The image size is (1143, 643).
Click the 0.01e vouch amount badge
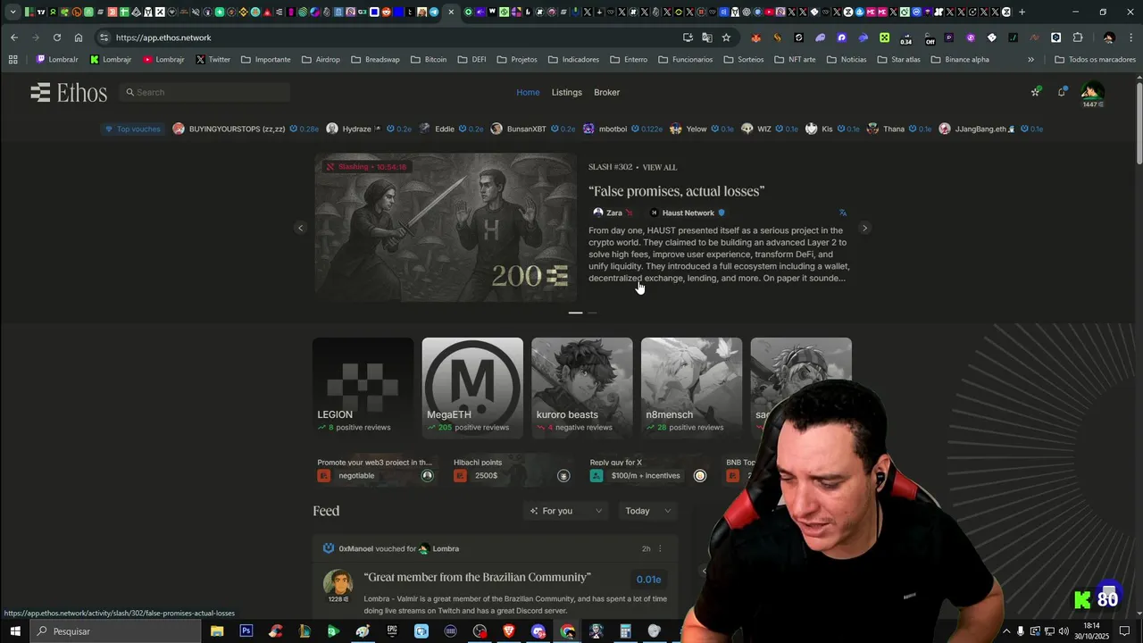pyautogui.click(x=649, y=580)
